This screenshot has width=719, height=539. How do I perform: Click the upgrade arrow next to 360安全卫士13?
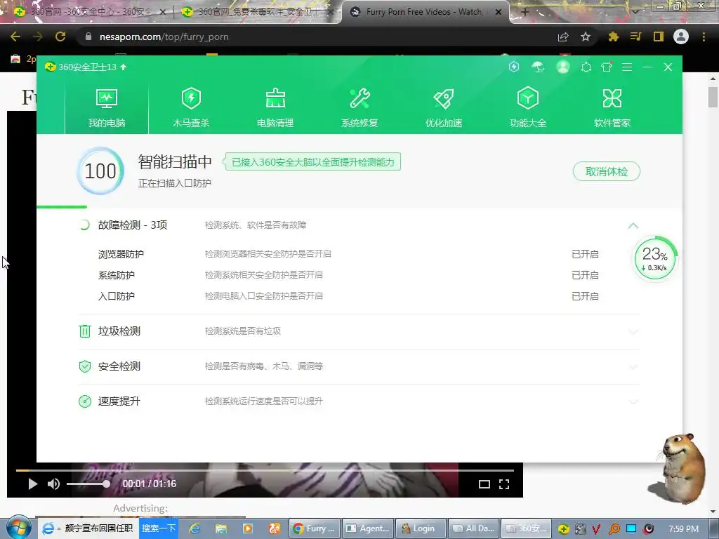tap(124, 67)
